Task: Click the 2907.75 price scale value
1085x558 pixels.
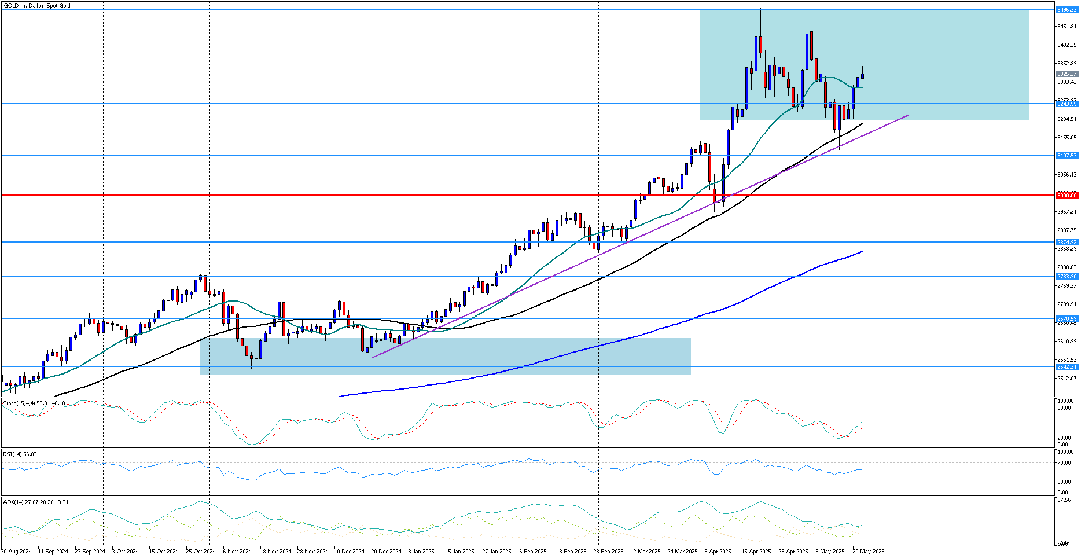Action: [1067, 230]
